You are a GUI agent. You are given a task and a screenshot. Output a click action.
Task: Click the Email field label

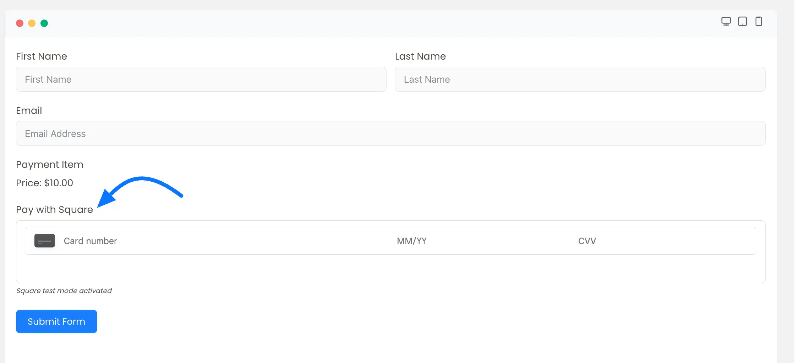click(29, 111)
